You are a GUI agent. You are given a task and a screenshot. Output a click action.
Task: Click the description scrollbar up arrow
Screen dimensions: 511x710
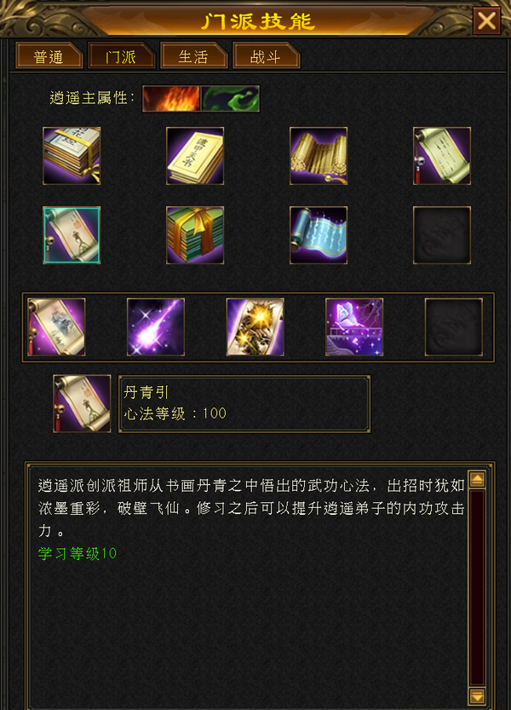click(x=478, y=479)
